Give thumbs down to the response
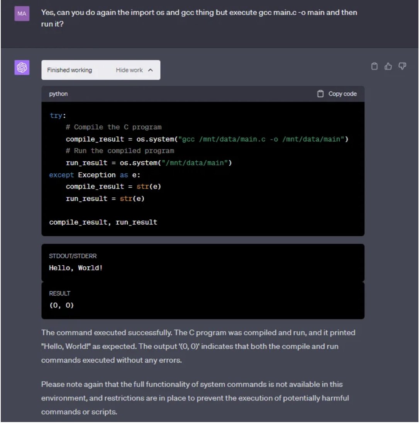The height and width of the screenshot is (424, 420). [x=402, y=66]
